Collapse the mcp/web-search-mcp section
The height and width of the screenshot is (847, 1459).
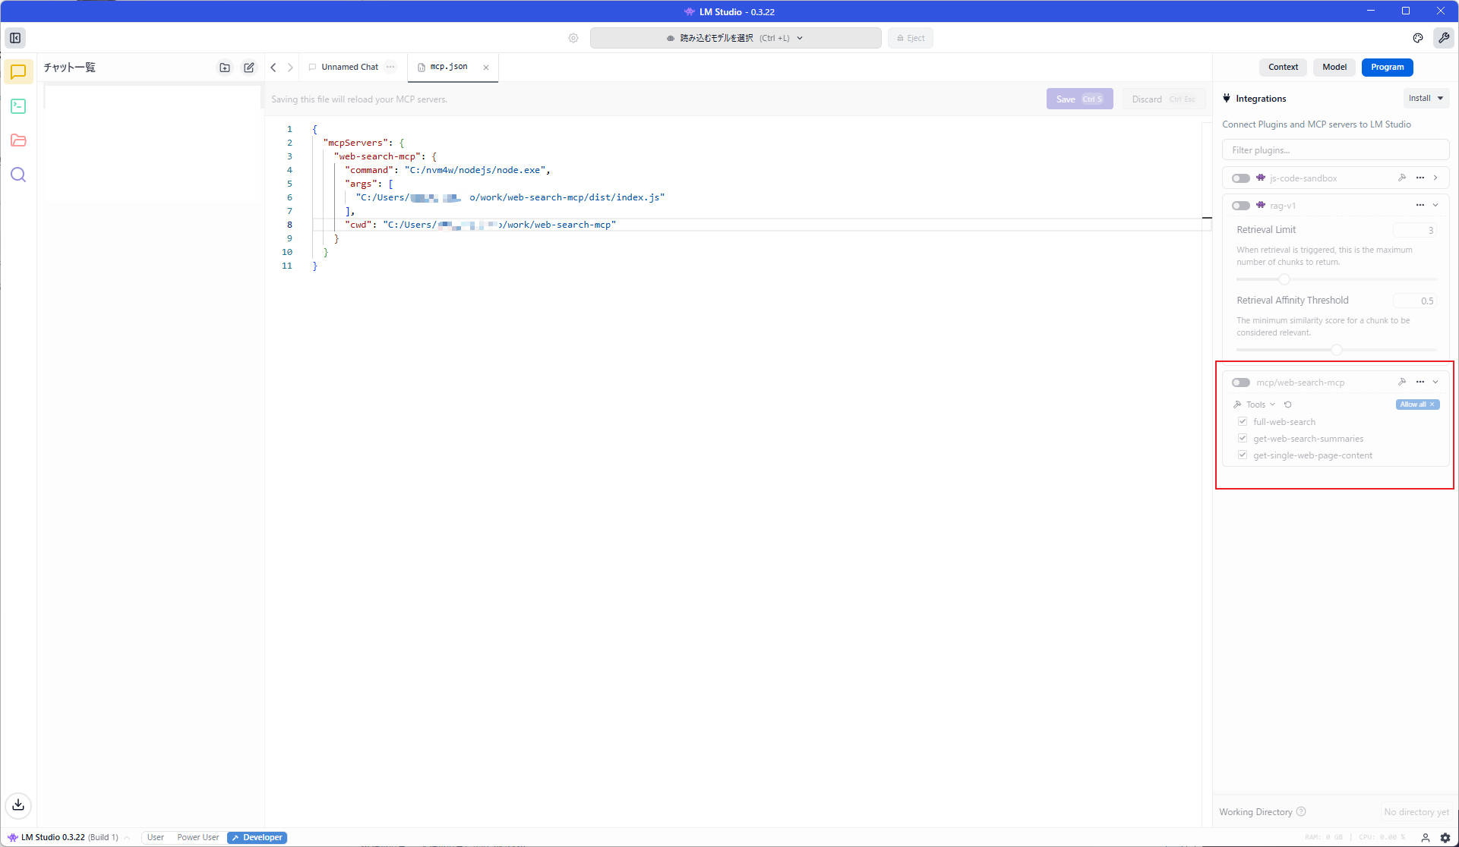(1435, 382)
